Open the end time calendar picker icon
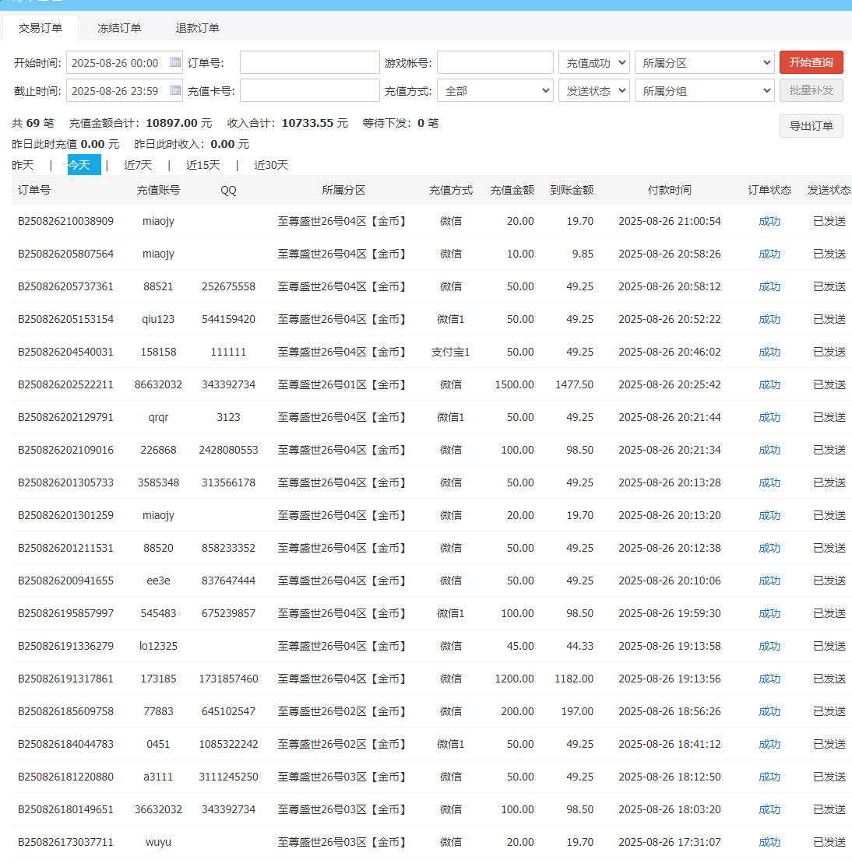This screenshot has height=863, width=852. pyautogui.click(x=175, y=90)
